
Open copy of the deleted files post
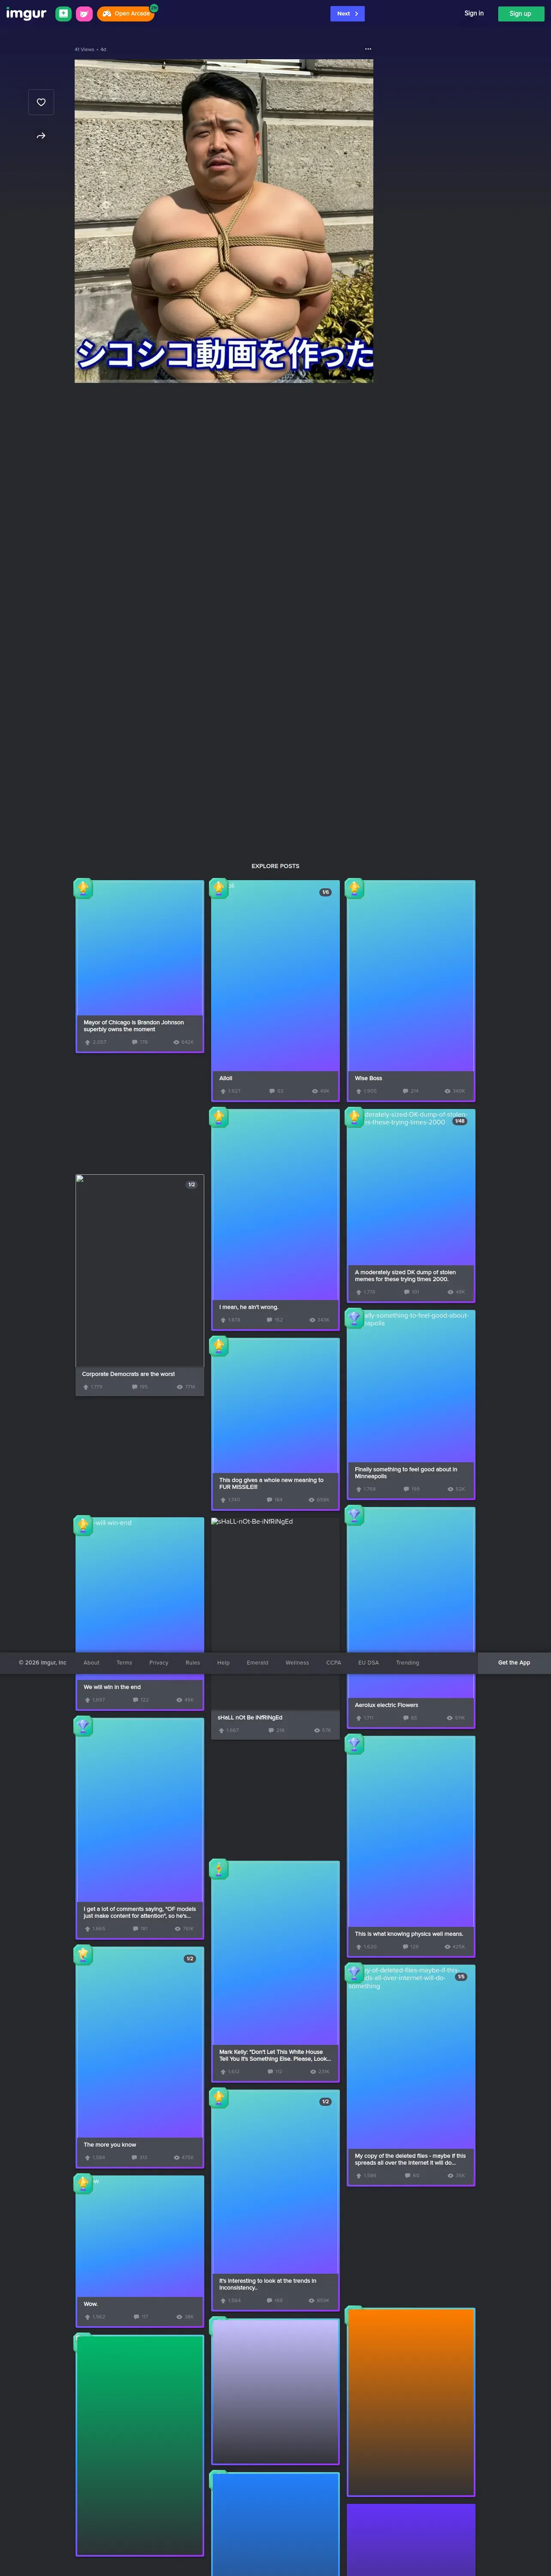(411, 2075)
